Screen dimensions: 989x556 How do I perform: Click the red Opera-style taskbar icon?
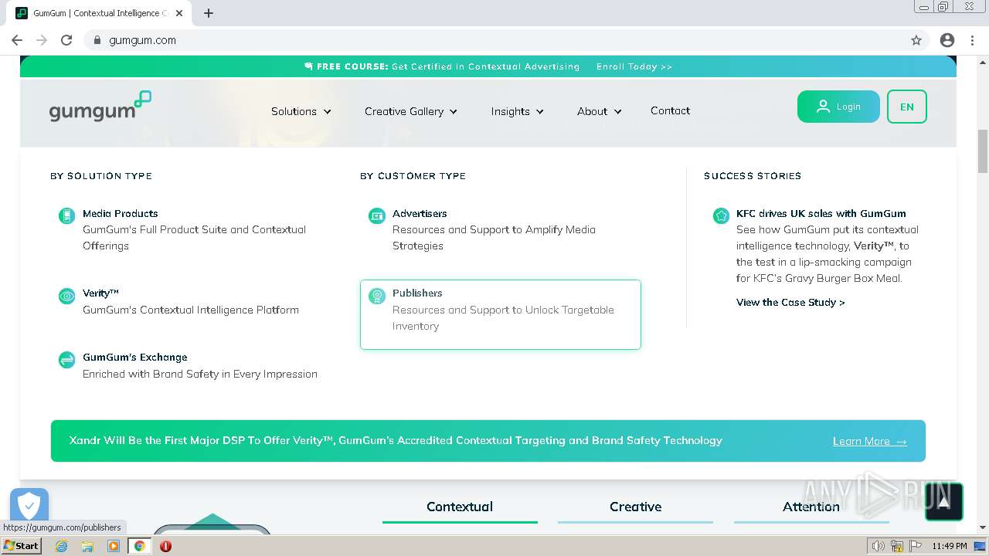(x=165, y=546)
